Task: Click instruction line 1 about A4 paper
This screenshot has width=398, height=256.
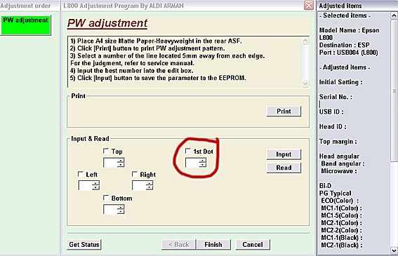Action: click(156, 41)
